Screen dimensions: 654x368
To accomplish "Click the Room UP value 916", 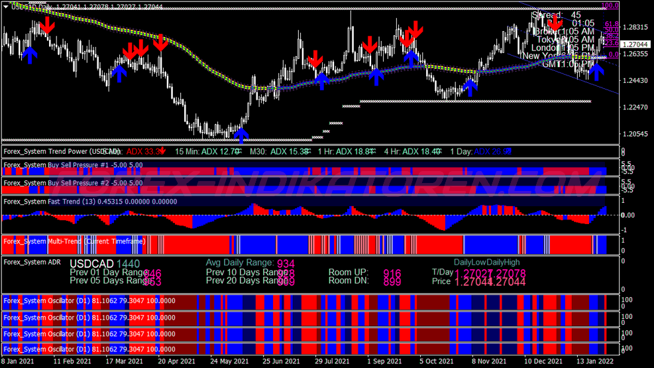I will point(392,274).
